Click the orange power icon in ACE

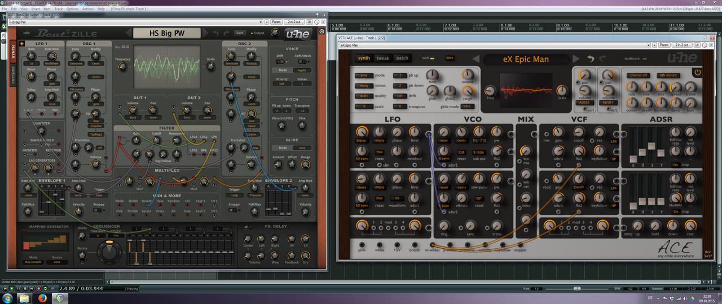[697, 72]
